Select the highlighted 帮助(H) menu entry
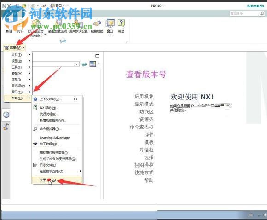The width and height of the screenshot is (267, 220). coord(18,98)
